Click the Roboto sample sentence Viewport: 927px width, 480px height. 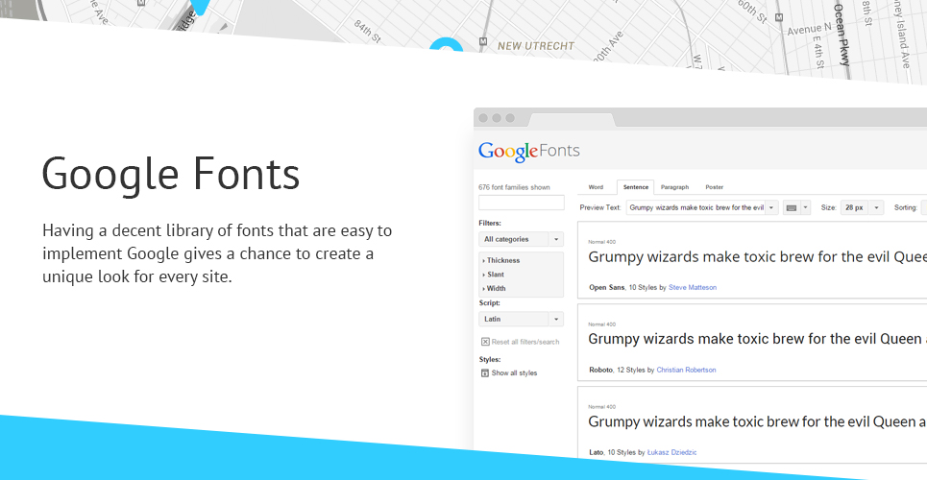pyautogui.click(x=757, y=339)
